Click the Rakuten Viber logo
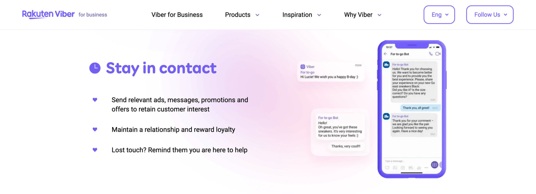The width and height of the screenshot is (536, 194). (x=48, y=14)
